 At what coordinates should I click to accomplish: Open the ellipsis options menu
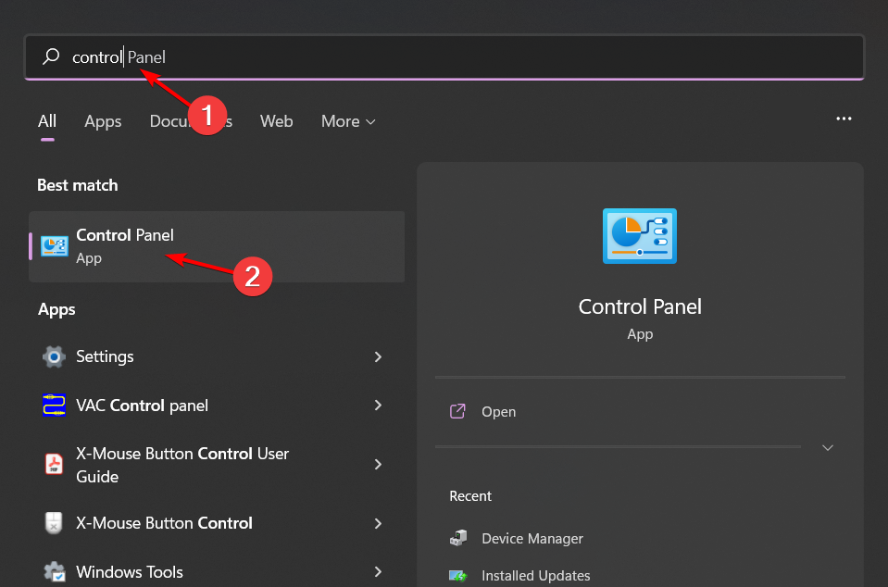[x=844, y=119]
